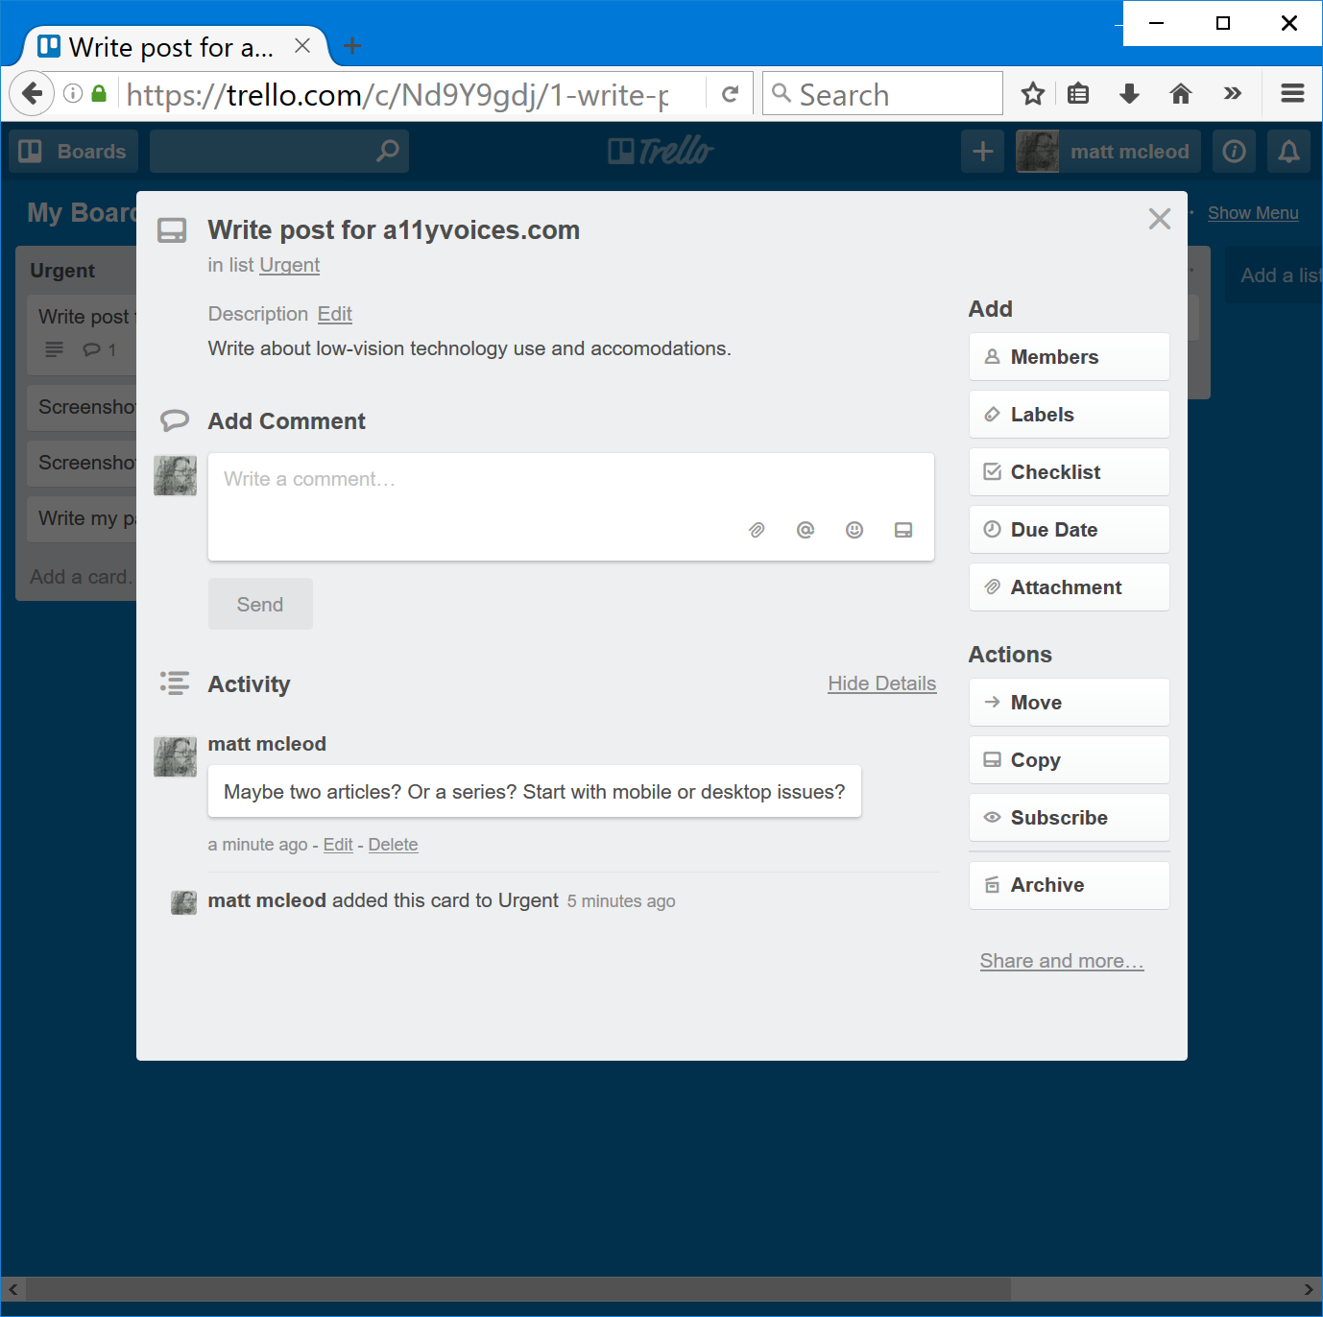Close the 'Write post for a...' tab
The image size is (1323, 1317).
point(302,45)
